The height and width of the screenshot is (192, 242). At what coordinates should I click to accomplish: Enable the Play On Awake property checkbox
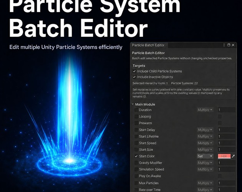click(136, 176)
